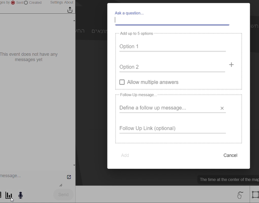The width and height of the screenshot is (259, 203).
Task: Click Cancel in the poll dialog
Action: 230,155
